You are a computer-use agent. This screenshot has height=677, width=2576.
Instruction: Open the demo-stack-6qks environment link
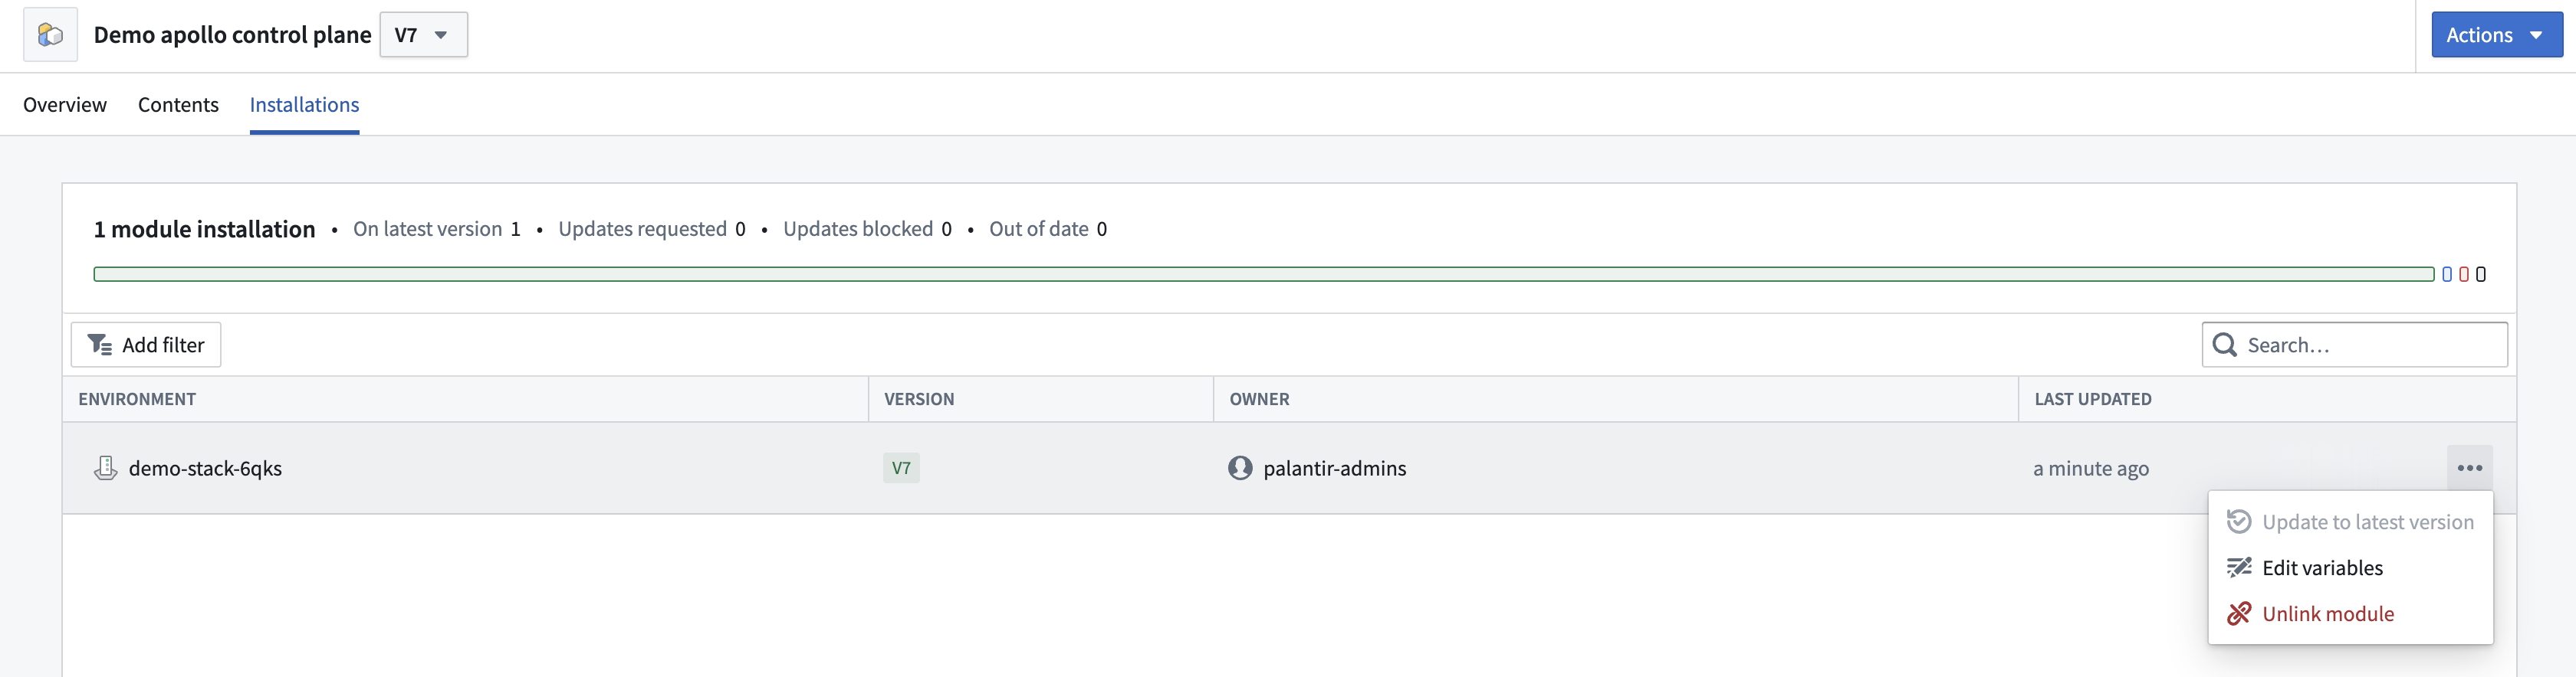[205, 467]
